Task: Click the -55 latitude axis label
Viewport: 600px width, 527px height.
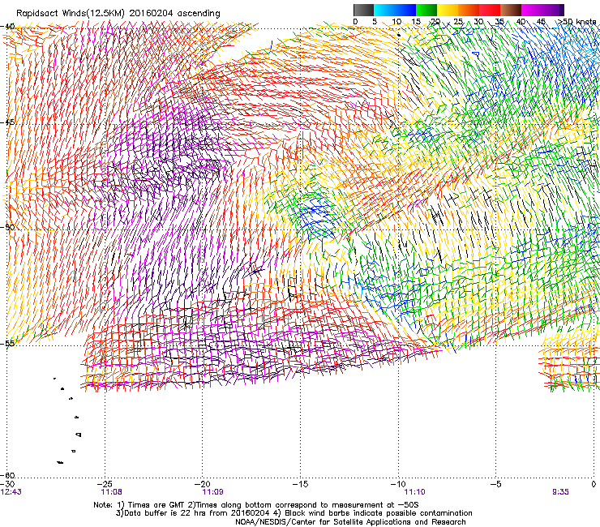Action: click(x=8, y=343)
